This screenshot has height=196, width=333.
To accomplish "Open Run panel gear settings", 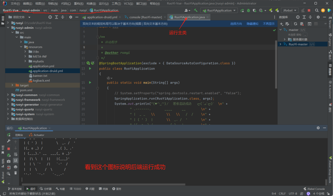I will [x=318, y=128].
